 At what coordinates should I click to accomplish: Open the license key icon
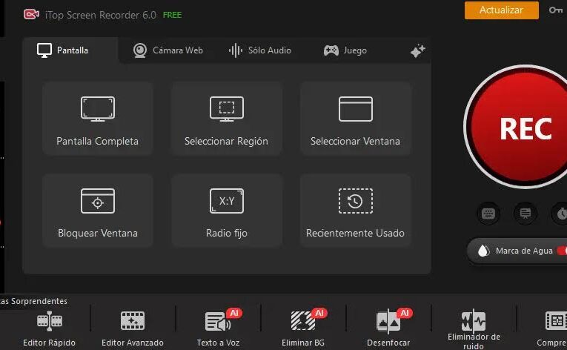pos(555,10)
